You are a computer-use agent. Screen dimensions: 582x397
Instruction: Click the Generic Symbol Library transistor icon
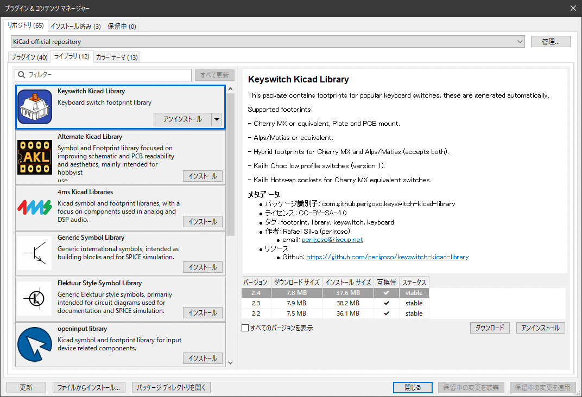tap(35, 253)
